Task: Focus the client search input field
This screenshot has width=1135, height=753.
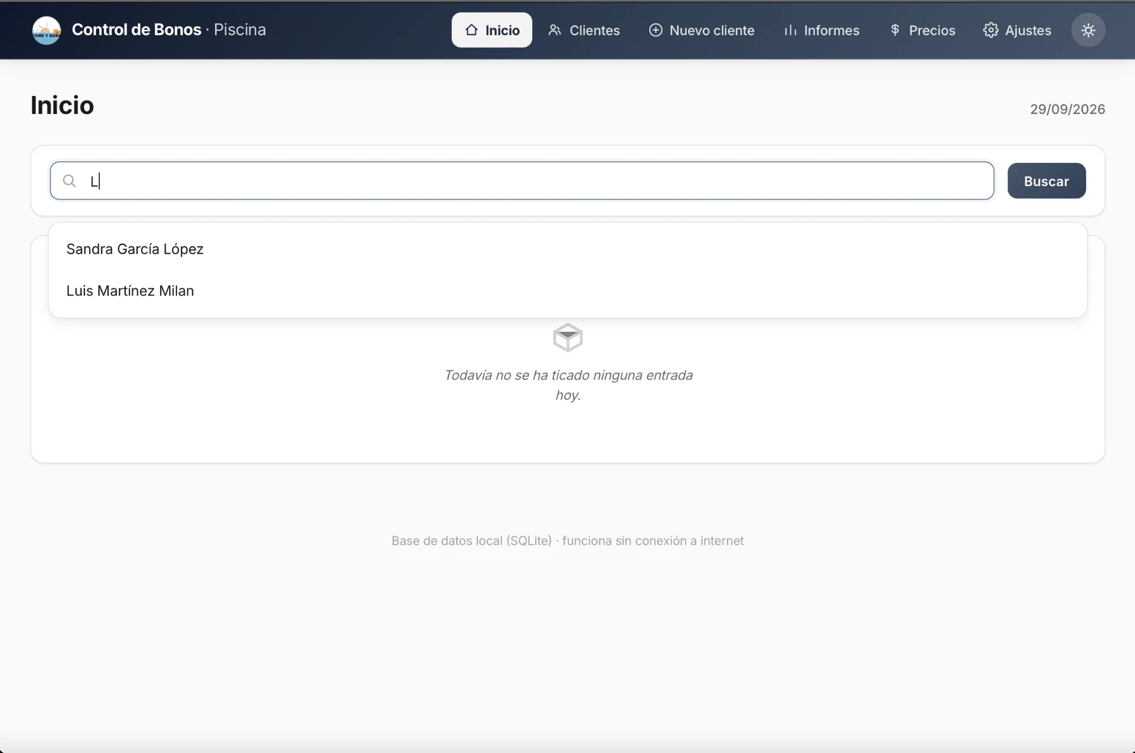Action: 522,181
